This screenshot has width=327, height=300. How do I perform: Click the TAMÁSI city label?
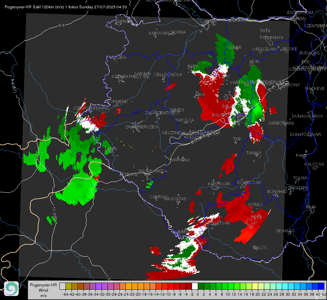pyautogui.click(x=254, y=153)
